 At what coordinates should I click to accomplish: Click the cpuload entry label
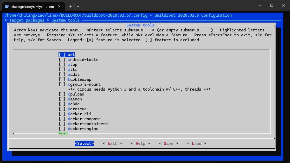(x=76, y=94)
